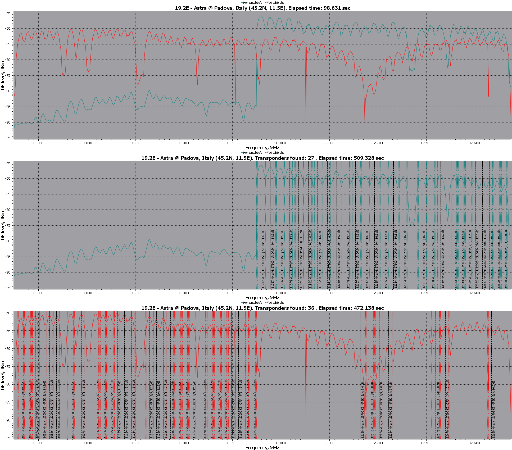The image size is (512, 450).
Task: Click the -75 level label on middle chart
Action: click(8, 225)
